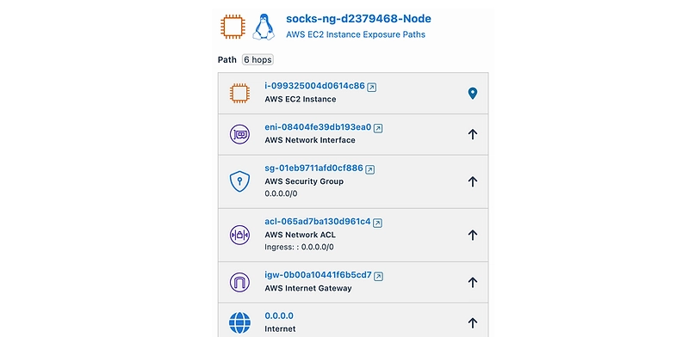The width and height of the screenshot is (689, 337).
Task: Click the 0.0.0.0 Internet link
Action: click(279, 316)
